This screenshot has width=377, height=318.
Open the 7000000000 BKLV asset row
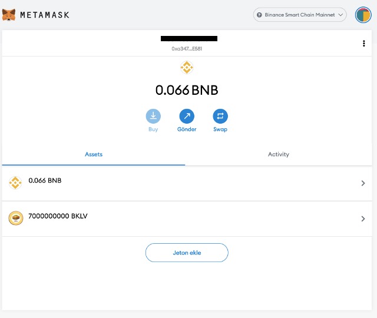coord(187,218)
